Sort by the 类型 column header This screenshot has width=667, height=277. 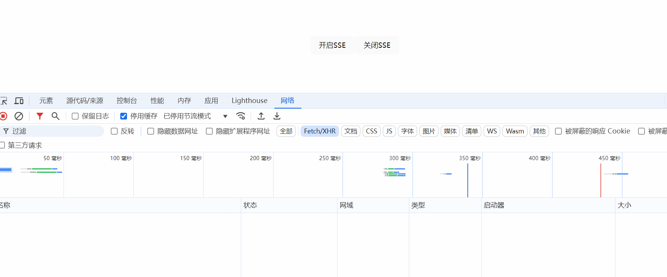445,205
